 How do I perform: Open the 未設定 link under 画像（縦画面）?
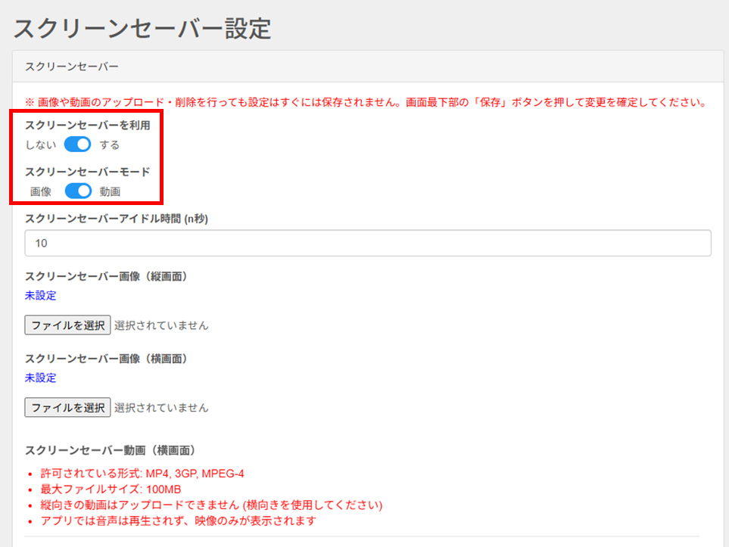pyautogui.click(x=40, y=296)
